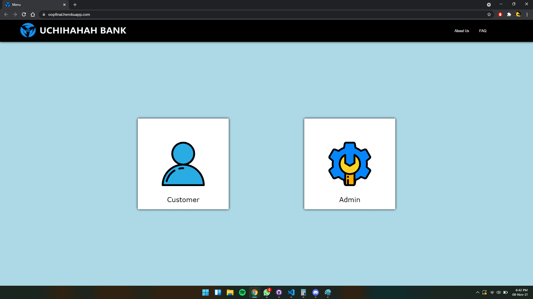Image resolution: width=533 pixels, height=299 pixels.
Task: Open the Widgets taskbar icon
Action: click(218, 292)
